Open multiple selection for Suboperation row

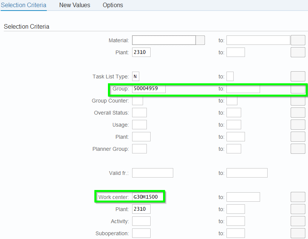(298, 233)
